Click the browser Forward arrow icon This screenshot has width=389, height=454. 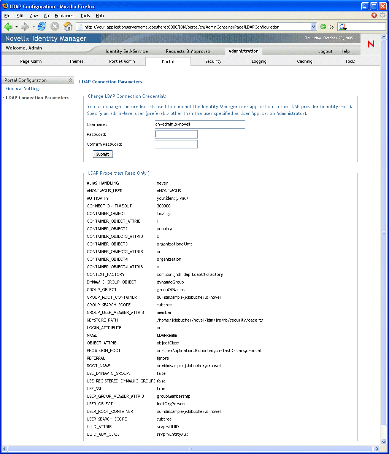pyautogui.click(x=25, y=27)
